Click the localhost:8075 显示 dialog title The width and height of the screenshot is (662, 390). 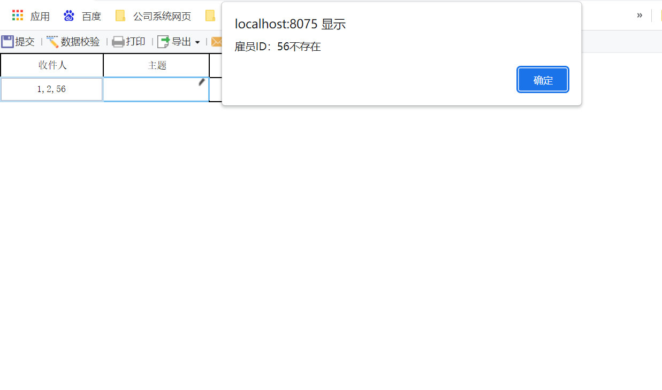pos(290,24)
